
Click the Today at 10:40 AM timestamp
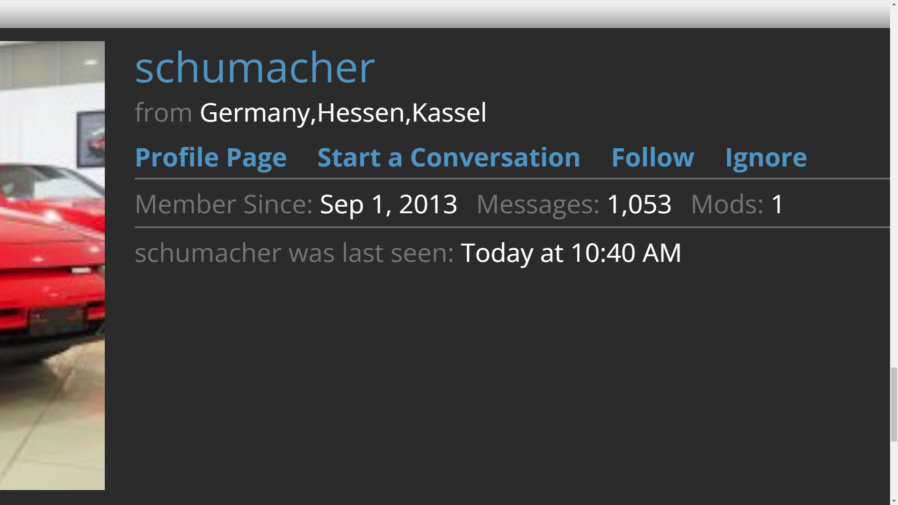click(571, 253)
